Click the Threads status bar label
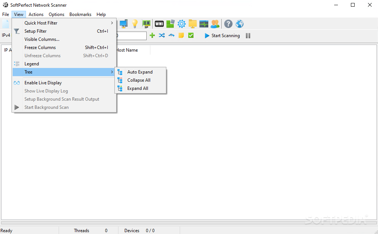The height and width of the screenshot is (234, 378). pyautogui.click(x=81, y=231)
